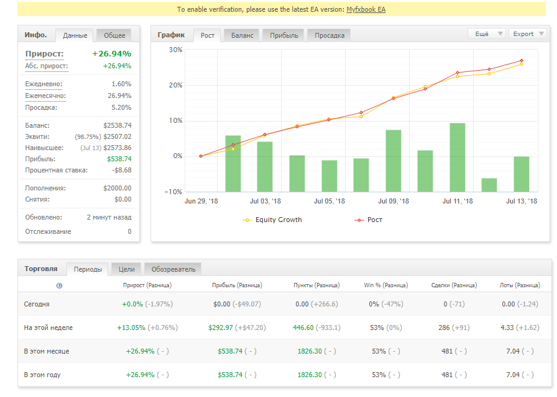Click the Отслеживание value 0
Viewport: 557px width, 397px height.
tap(130, 231)
